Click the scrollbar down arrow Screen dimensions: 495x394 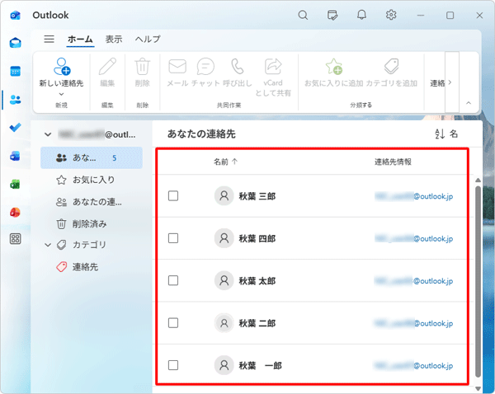click(x=478, y=388)
